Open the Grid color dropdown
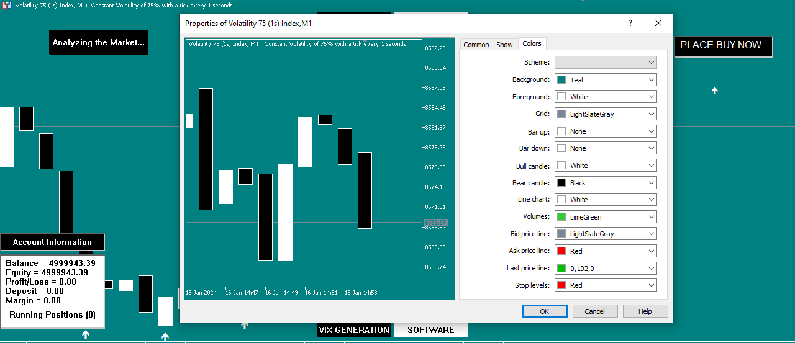Image resolution: width=795 pixels, height=343 pixels. (606, 114)
